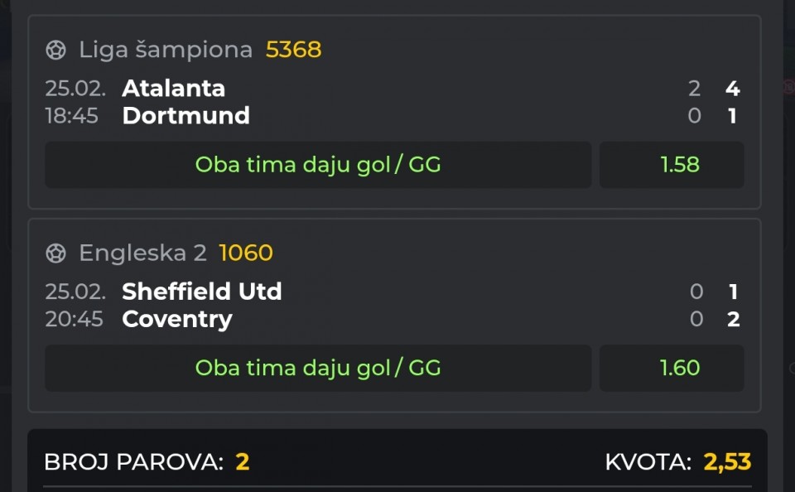Screen dimensions: 795x492
Task: Click the 20:45 kickoff time
Action: [74, 319]
